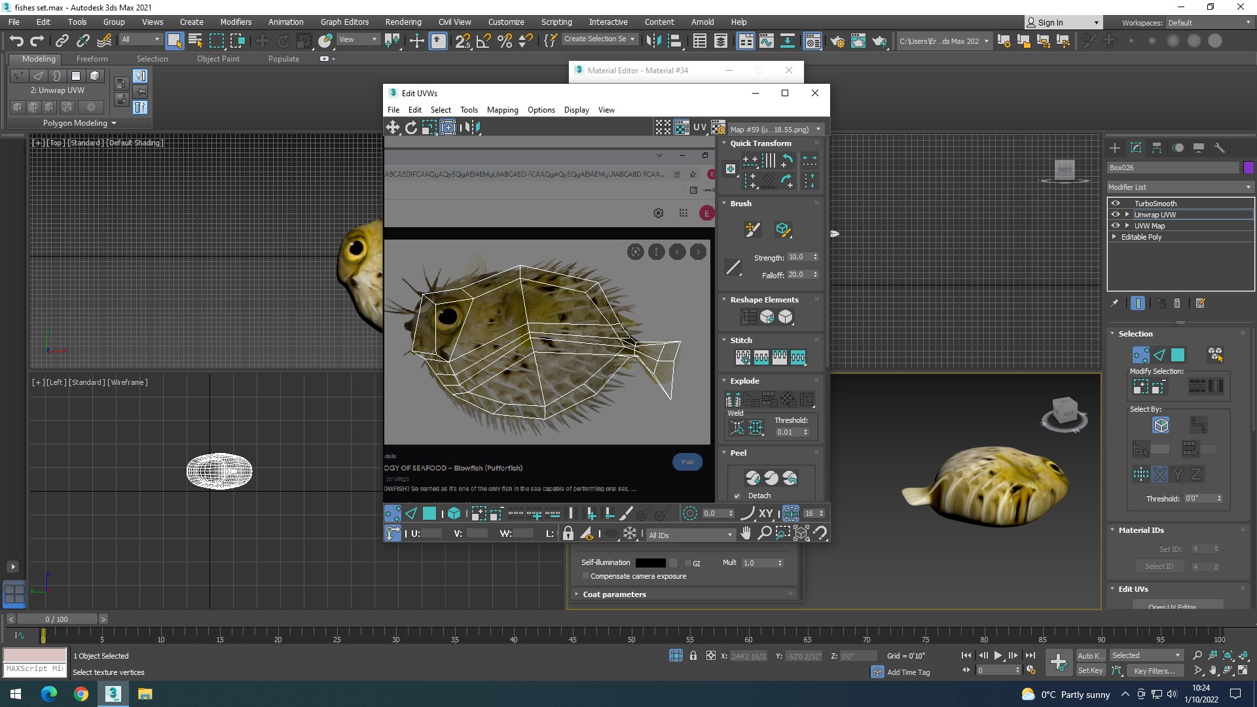1257x707 pixels.
Task: Toggle the Percent Snap icon
Action: 505,41
